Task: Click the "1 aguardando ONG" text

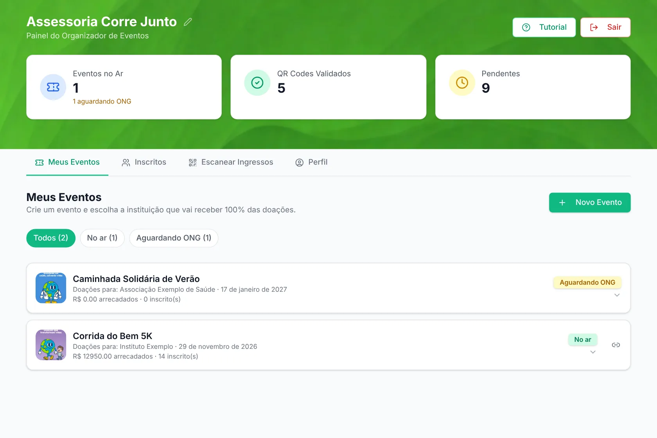Action: (x=102, y=102)
